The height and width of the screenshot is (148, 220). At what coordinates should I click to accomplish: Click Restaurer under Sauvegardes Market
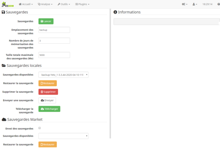[x=47, y=144]
